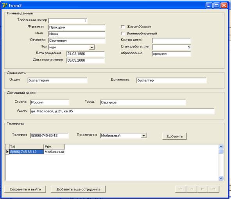The width and height of the screenshot is (231, 199).
Task: Click Добавить еще сотрудника button
Action: pyautogui.click(x=78, y=189)
